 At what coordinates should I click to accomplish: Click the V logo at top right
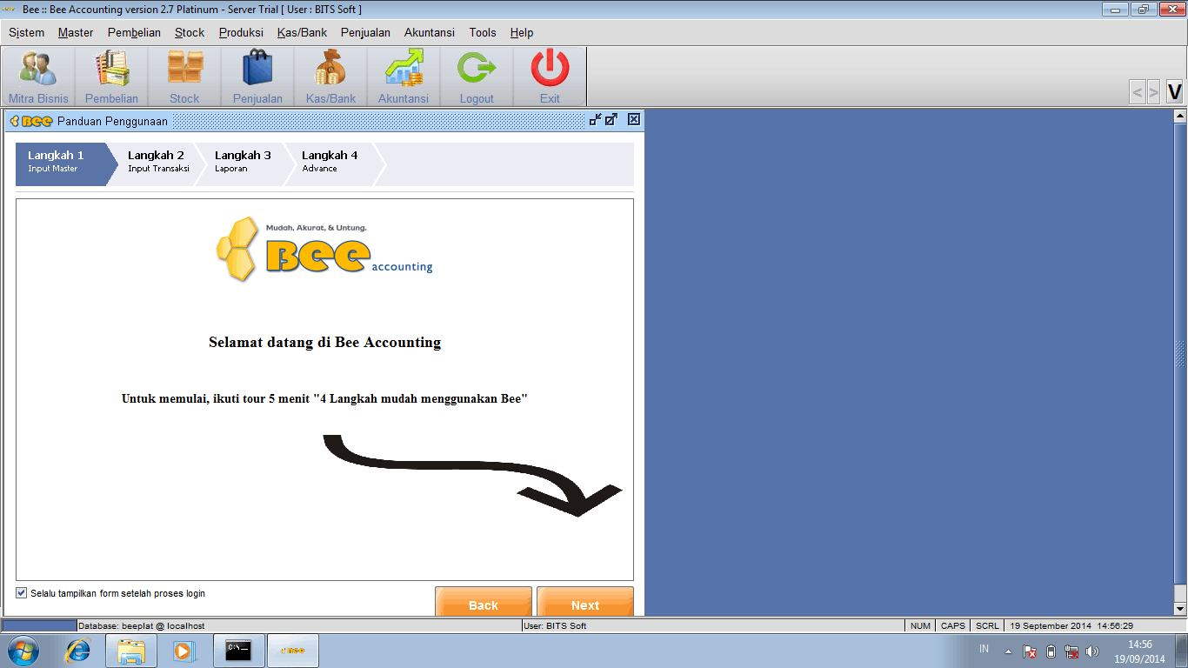pyautogui.click(x=1174, y=90)
